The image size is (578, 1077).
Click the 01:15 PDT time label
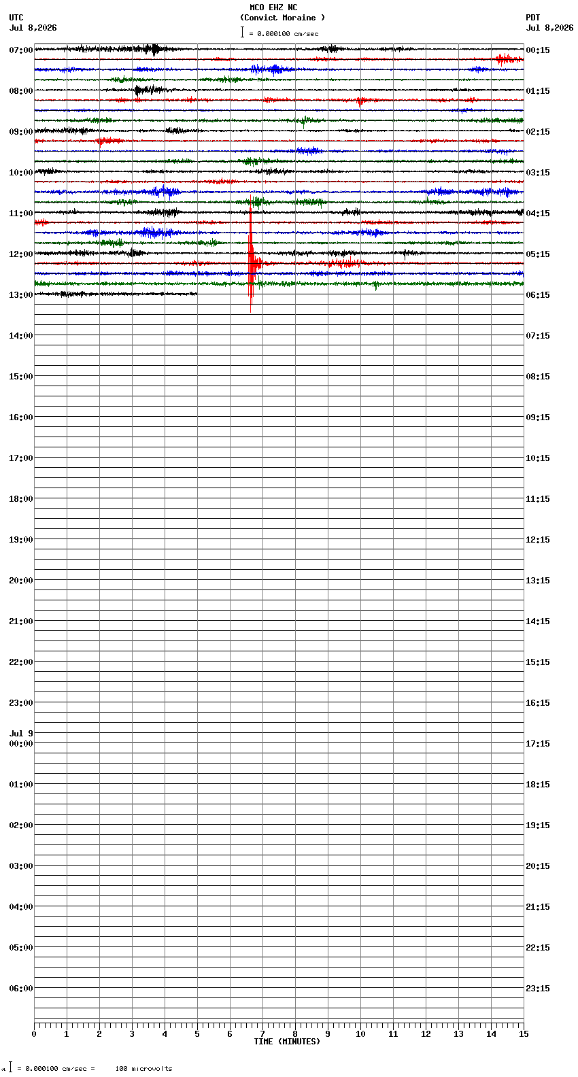coord(537,91)
